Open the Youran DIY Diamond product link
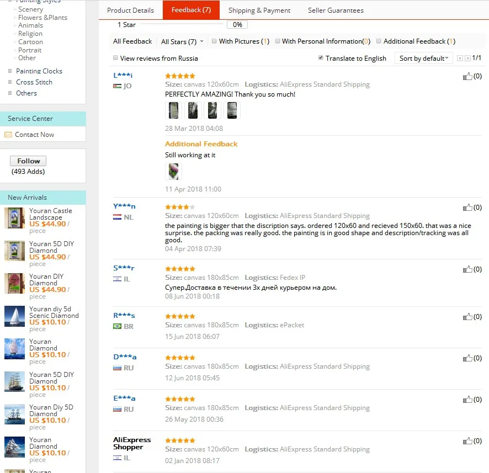The image size is (489, 473). pyautogui.click(x=46, y=280)
